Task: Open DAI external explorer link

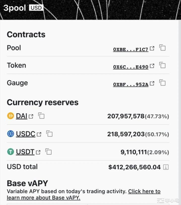Action: click(x=31, y=116)
